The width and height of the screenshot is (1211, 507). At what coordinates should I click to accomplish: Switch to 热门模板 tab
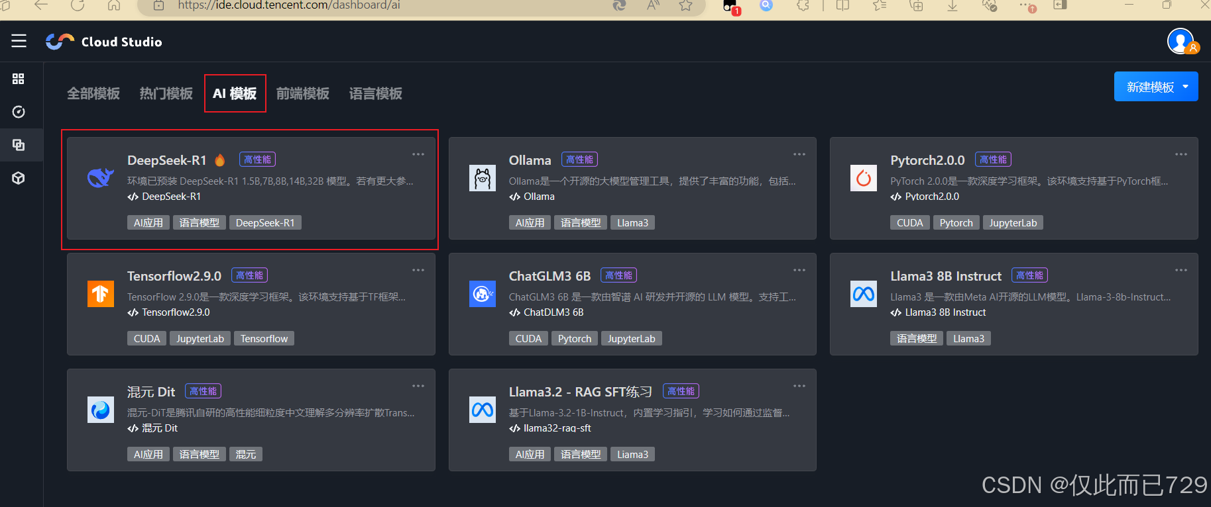coord(166,93)
